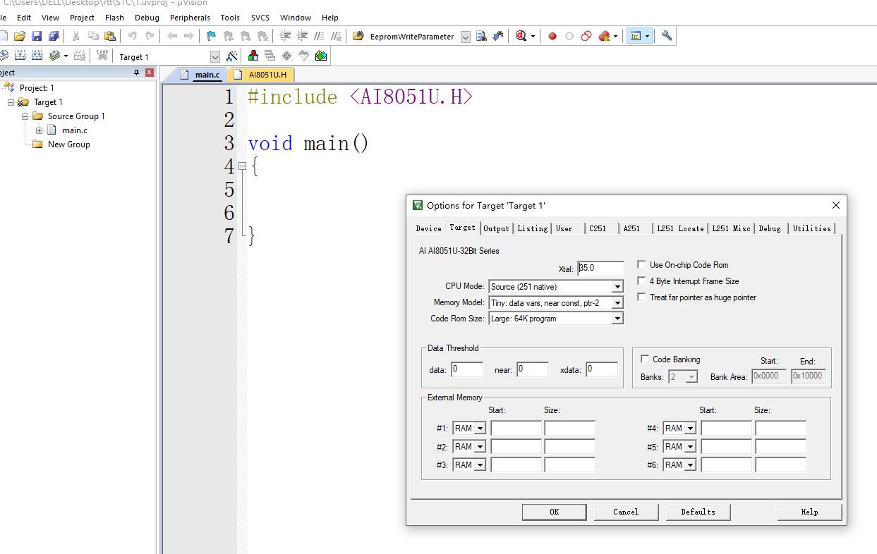Insert a breakpoint with the red dot icon

point(552,36)
